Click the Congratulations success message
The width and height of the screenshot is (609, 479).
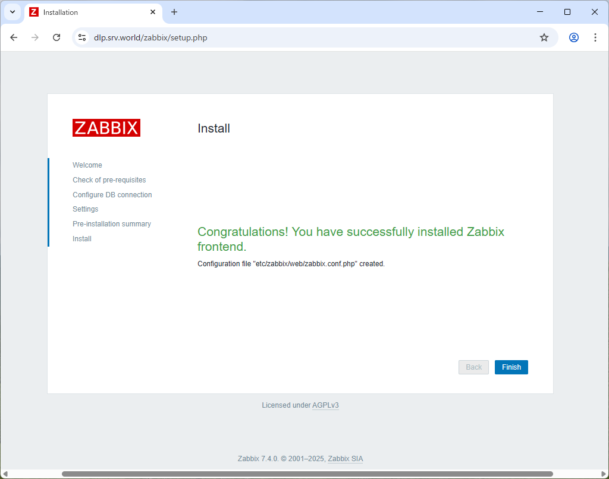tap(351, 239)
